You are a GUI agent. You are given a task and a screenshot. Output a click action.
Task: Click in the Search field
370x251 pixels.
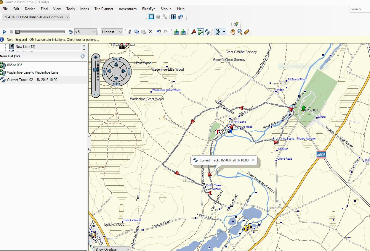click(x=360, y=9)
